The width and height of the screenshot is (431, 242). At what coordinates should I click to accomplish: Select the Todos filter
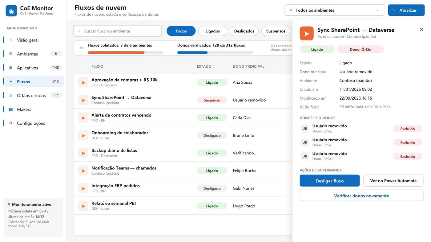point(181,31)
